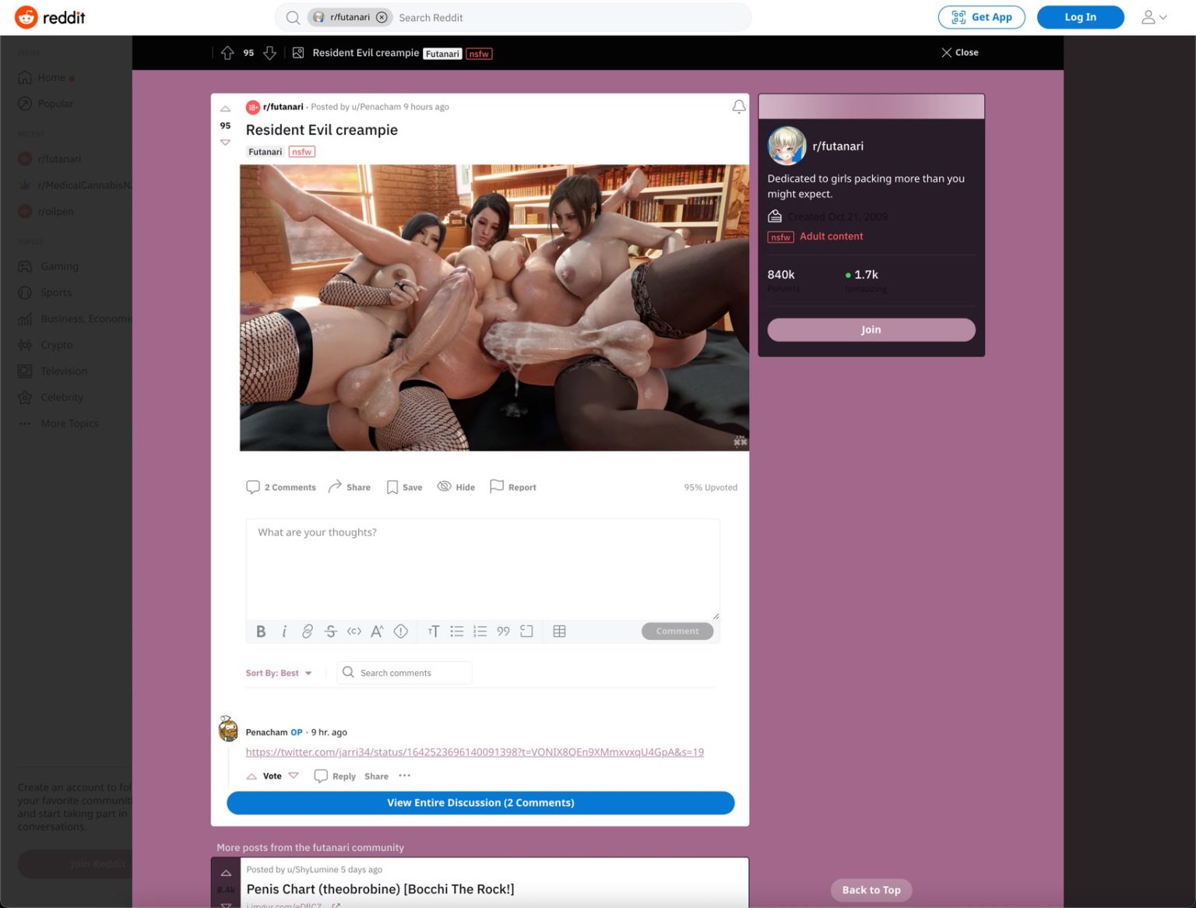Insert a link with the editor link icon

pyautogui.click(x=308, y=632)
